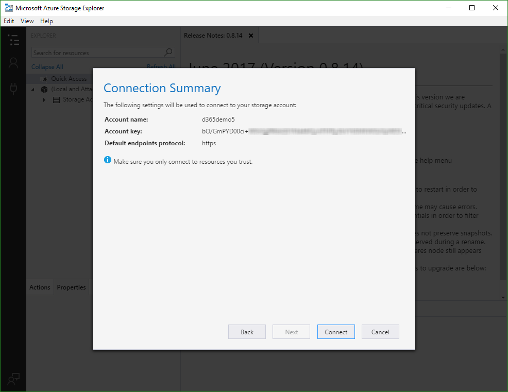This screenshot has width=508, height=392.
Task: Open the View menu
Action: 27,21
